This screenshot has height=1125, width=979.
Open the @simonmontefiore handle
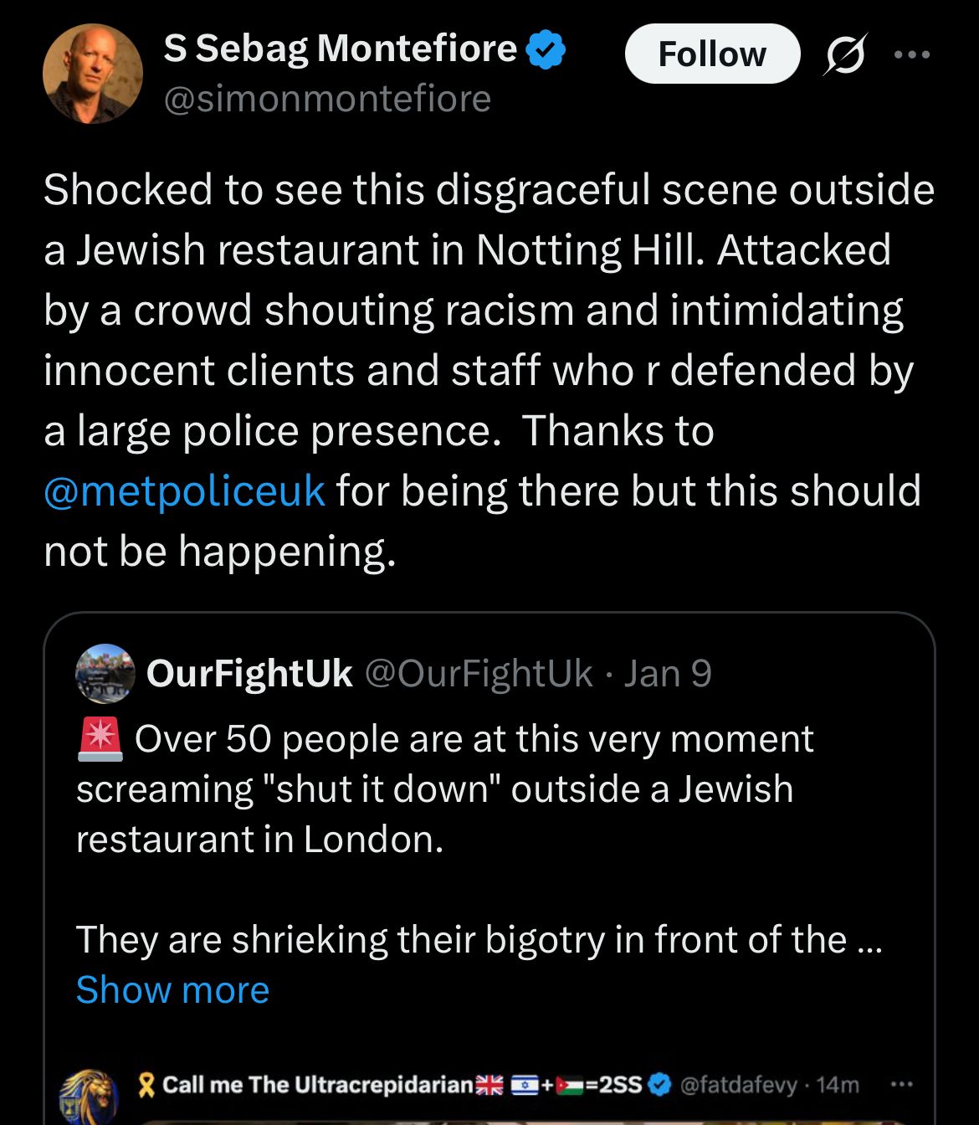pos(327,99)
